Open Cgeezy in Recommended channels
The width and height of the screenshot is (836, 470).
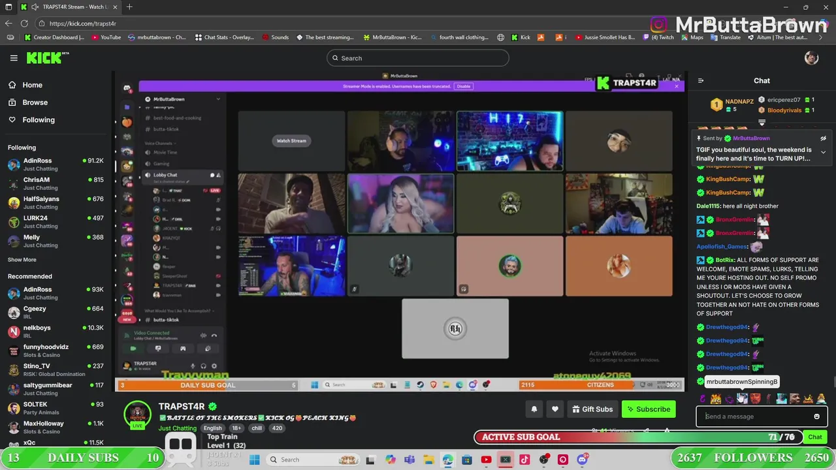pyautogui.click(x=56, y=312)
